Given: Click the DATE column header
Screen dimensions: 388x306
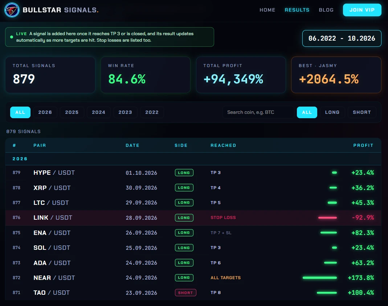Looking at the screenshot, I should [x=132, y=145].
